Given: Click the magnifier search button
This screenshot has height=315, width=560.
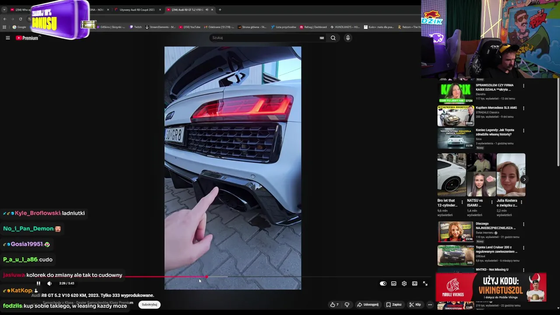Looking at the screenshot, I should coord(333,38).
